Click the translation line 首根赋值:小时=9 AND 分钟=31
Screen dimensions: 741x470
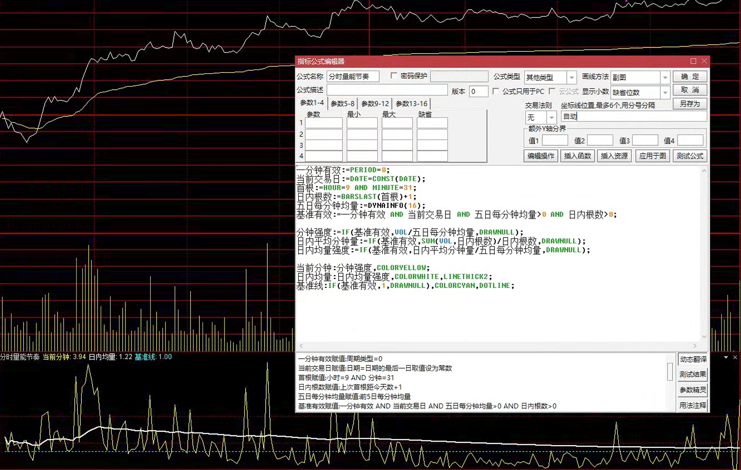click(346, 378)
